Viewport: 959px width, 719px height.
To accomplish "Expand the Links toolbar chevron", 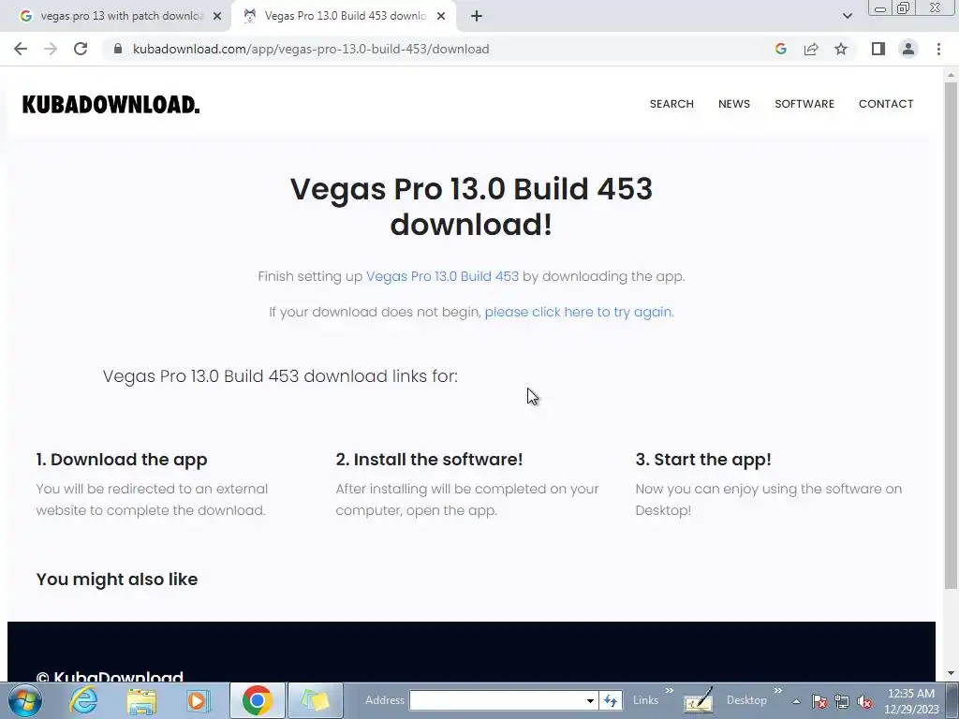I will tap(669, 691).
